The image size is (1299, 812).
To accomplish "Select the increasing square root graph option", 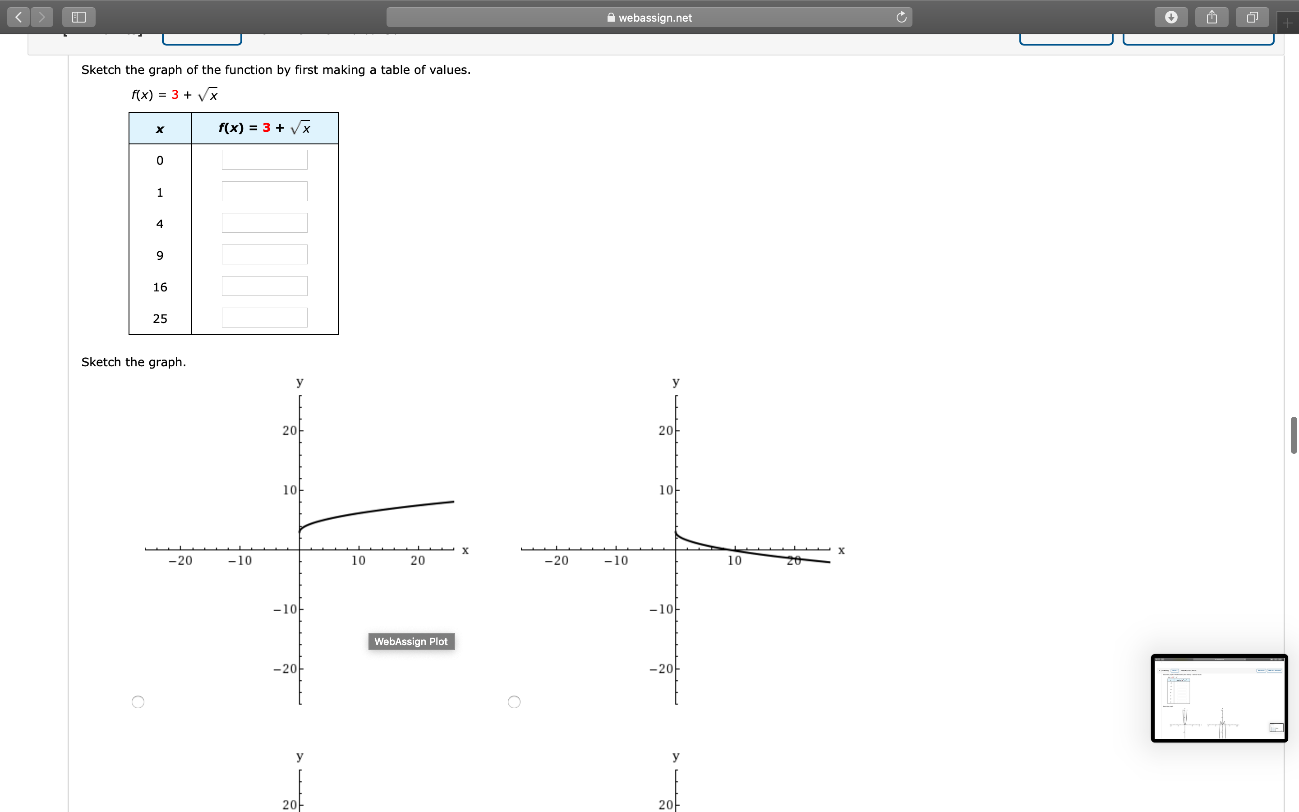I will (138, 702).
